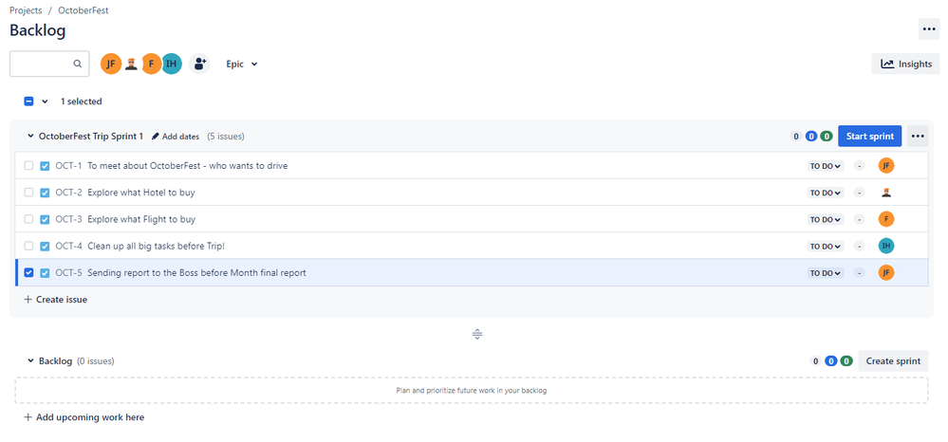Screen dimensions: 948x442
Task: Open selection options chevron beside 1 selected
Action: (x=45, y=101)
